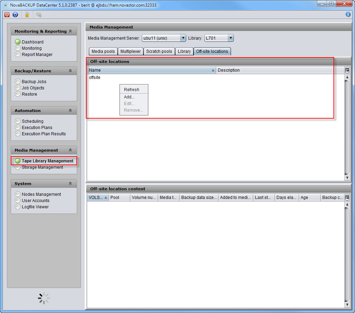This screenshot has width=355, height=313.
Task: Sort by Media t... column header
Action: [169, 198]
